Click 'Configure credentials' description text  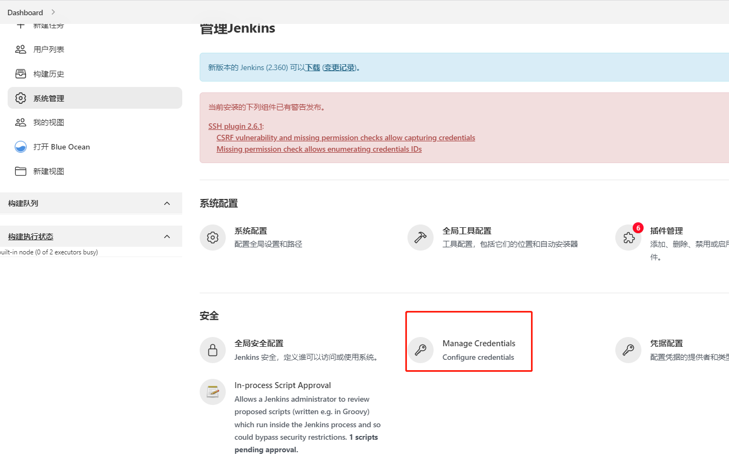click(478, 357)
